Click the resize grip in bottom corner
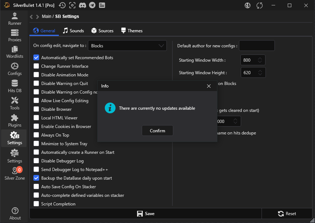 312,220
